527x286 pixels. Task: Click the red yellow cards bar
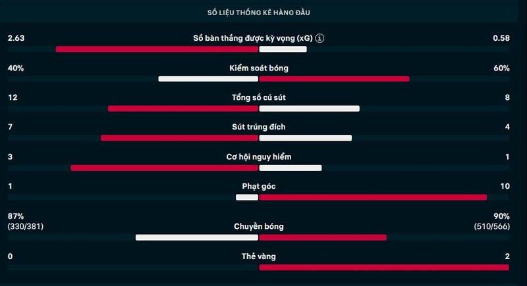(x=384, y=267)
